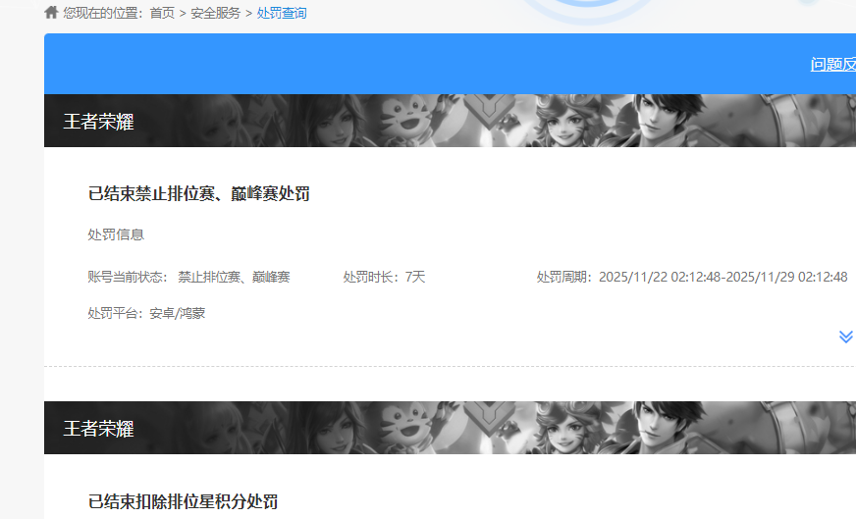Click the 您现在的位置 breadcrumb label
Image resolution: width=856 pixels, height=519 pixels.
pos(103,13)
